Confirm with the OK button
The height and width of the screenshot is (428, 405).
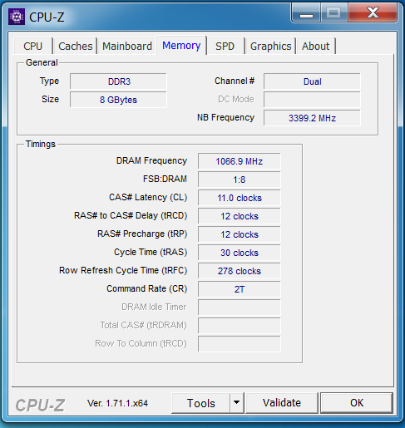click(x=357, y=403)
